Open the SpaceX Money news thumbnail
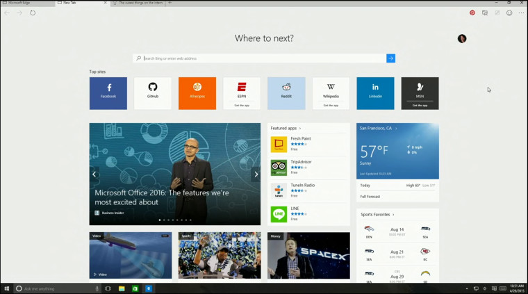The width and height of the screenshot is (528, 294). click(308, 256)
